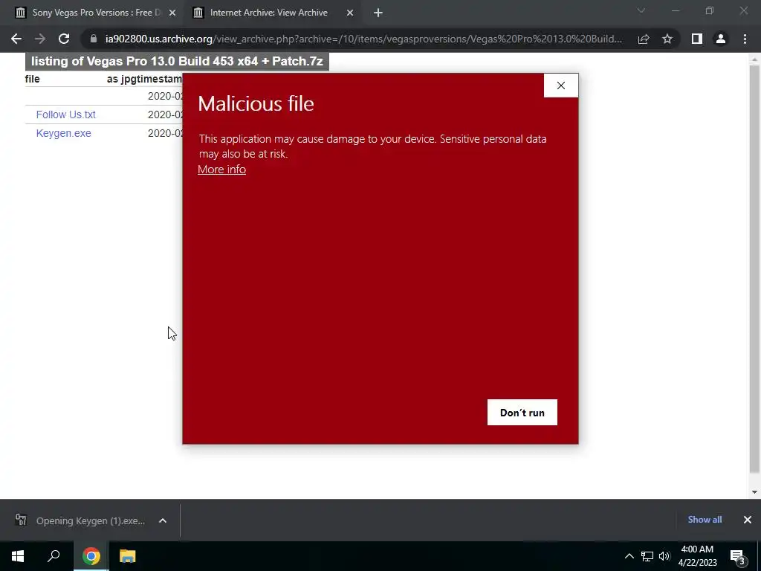The image size is (761, 571).
Task: Open the Chrome profile icon
Action: tap(721, 39)
